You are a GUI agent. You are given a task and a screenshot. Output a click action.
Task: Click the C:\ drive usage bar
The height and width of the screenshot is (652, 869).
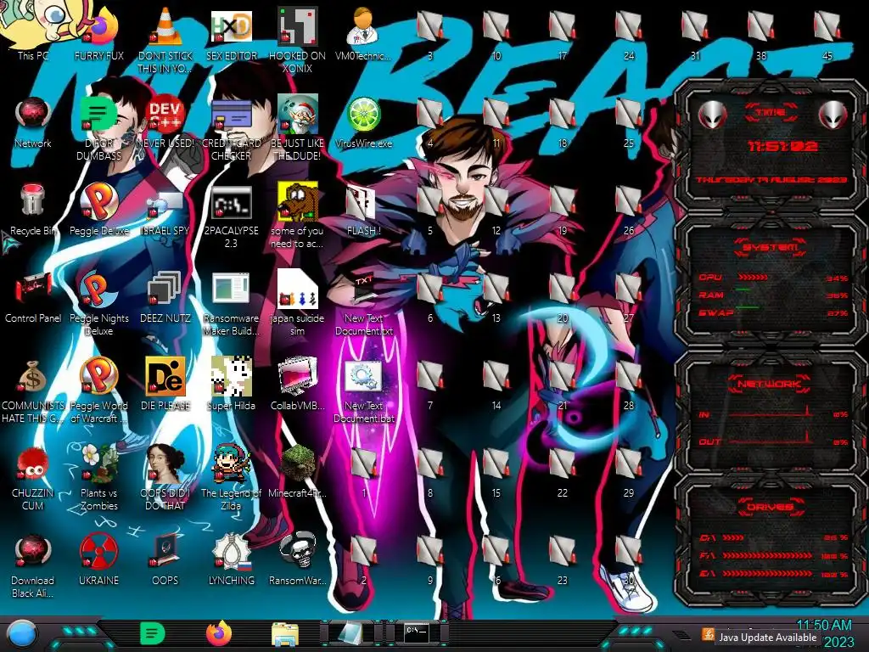pos(732,537)
